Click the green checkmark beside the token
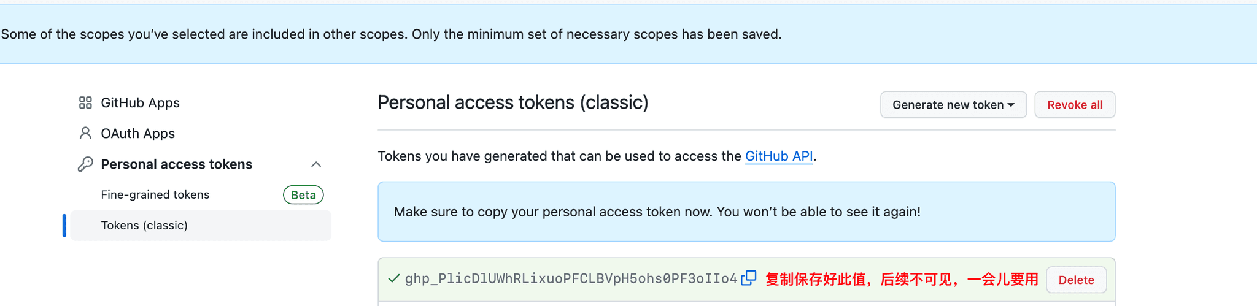The width and height of the screenshot is (1257, 306). pyautogui.click(x=393, y=278)
